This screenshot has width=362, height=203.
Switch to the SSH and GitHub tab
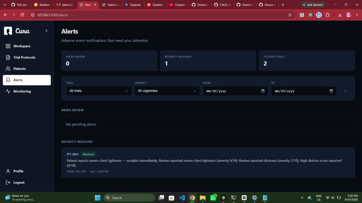19,4
